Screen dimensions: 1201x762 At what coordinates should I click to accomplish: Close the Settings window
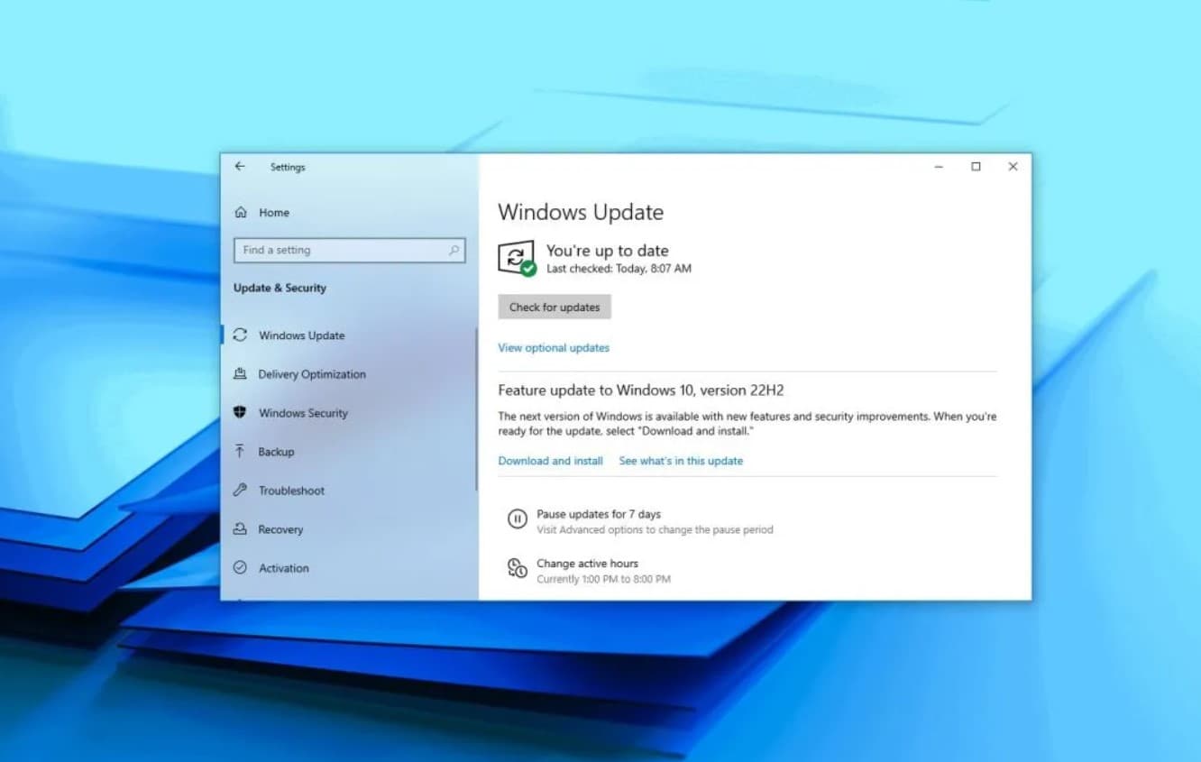coord(1013,167)
